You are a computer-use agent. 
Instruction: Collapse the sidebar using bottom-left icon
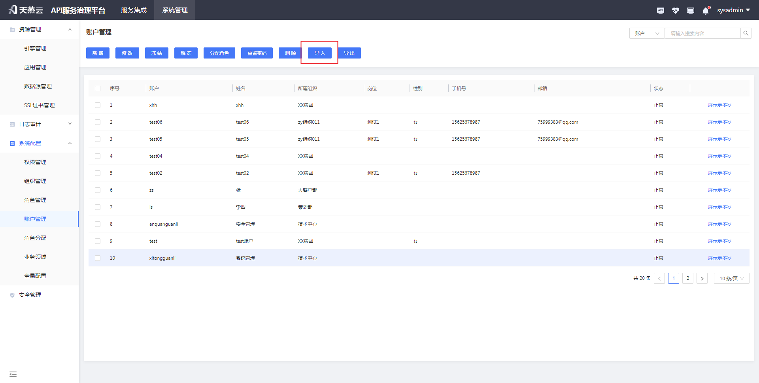click(x=13, y=374)
